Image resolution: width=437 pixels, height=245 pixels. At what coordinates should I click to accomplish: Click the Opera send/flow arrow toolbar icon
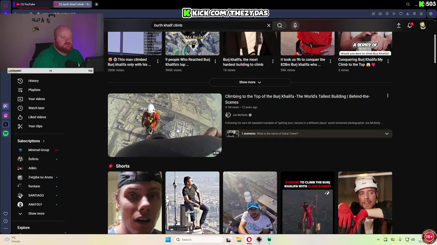coord(394,14)
